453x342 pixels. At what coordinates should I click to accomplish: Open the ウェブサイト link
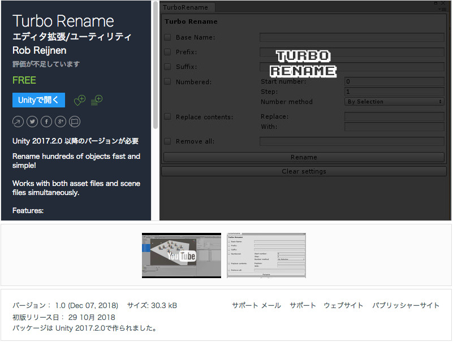click(343, 305)
